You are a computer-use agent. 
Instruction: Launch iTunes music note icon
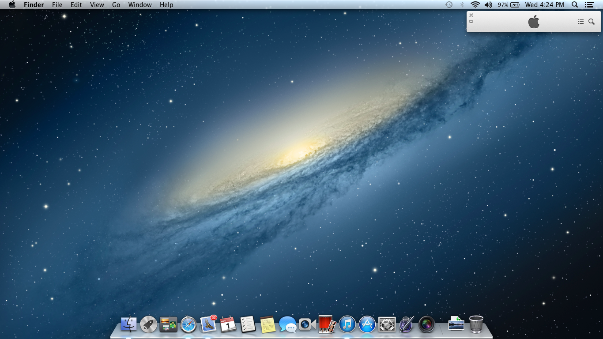(347, 324)
